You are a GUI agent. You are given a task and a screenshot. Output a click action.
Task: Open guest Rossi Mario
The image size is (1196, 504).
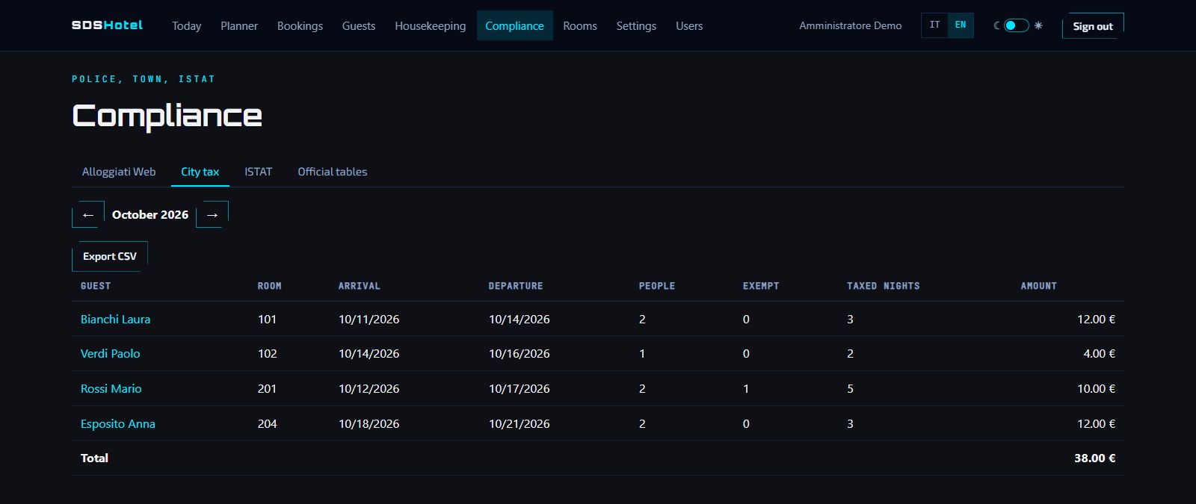point(111,388)
